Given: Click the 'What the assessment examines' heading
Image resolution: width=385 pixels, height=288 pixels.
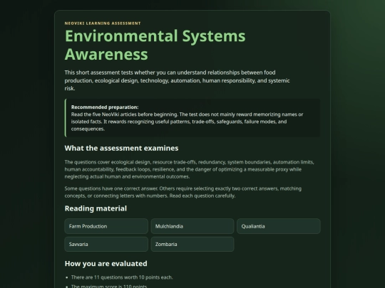Looking at the screenshot, I should click(121, 148).
